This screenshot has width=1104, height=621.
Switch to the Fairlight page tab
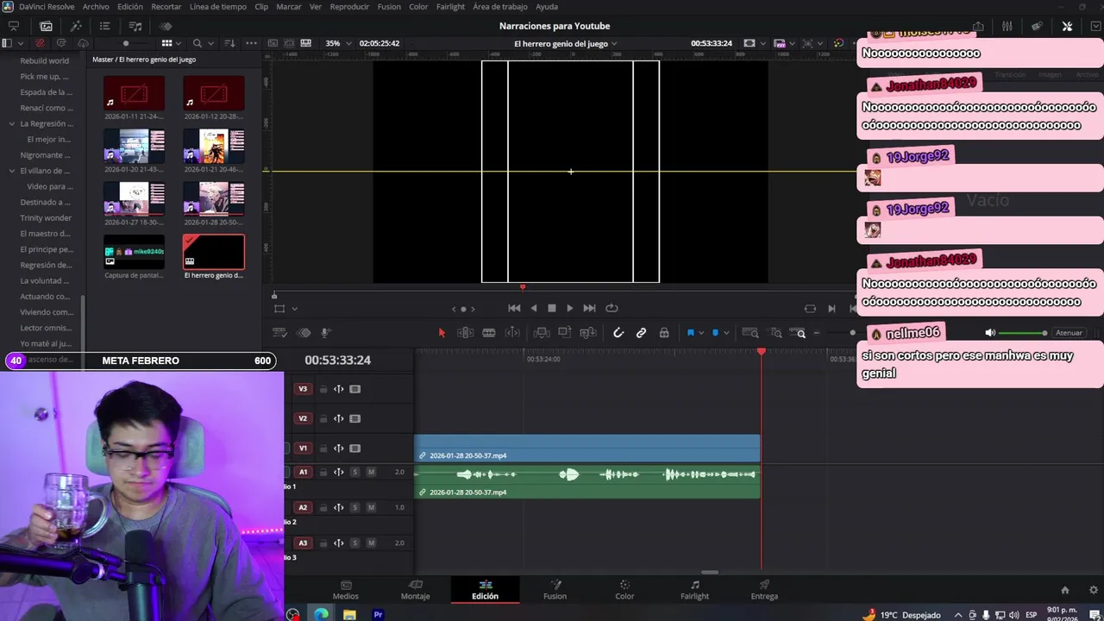694,590
